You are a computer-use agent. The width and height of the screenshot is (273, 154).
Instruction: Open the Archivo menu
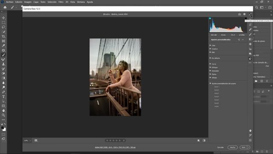pyautogui.click(x=10, y=2)
